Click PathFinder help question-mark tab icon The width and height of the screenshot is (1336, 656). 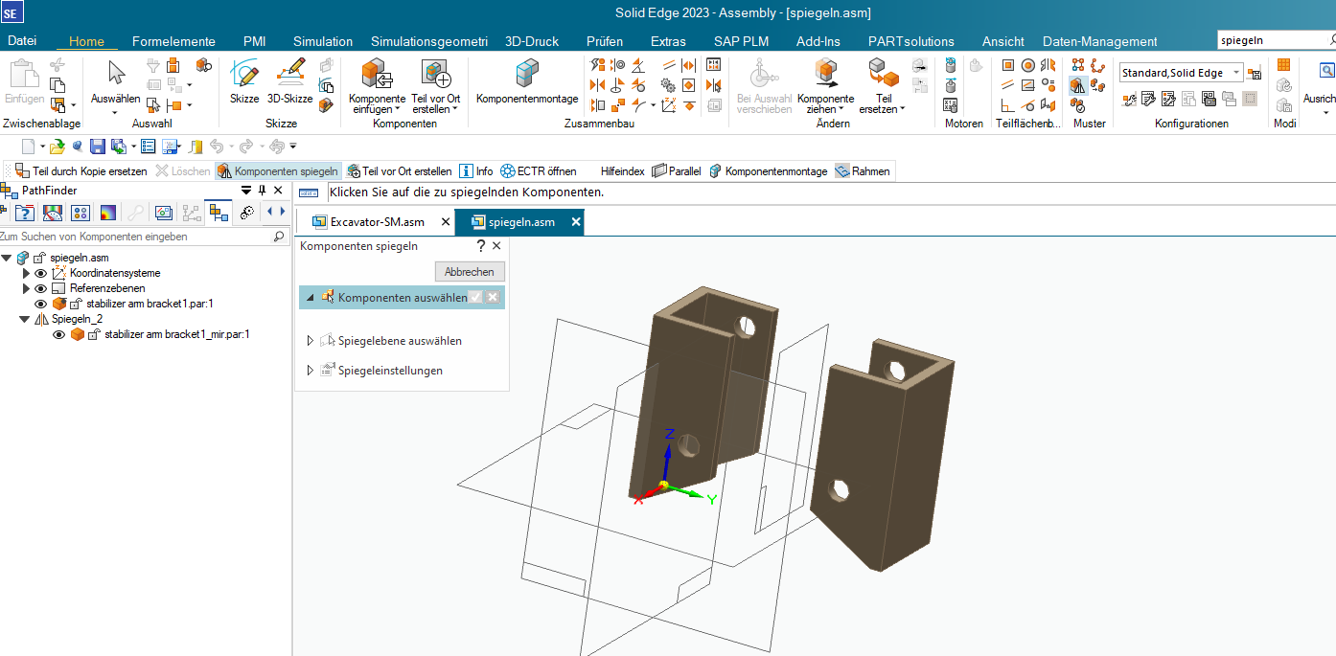[x=25, y=212]
